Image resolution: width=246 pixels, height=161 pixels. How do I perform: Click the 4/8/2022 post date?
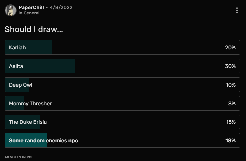(x=61, y=7)
